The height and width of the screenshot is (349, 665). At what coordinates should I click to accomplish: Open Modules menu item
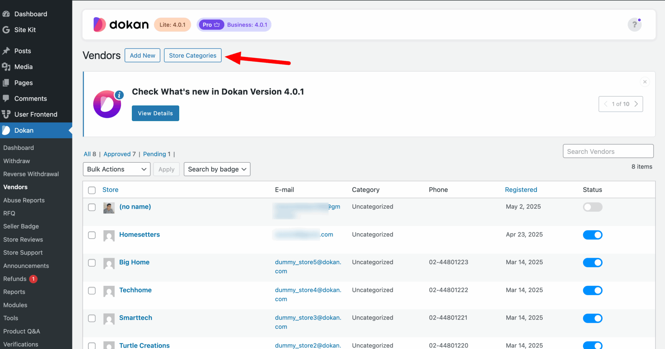[x=15, y=305]
